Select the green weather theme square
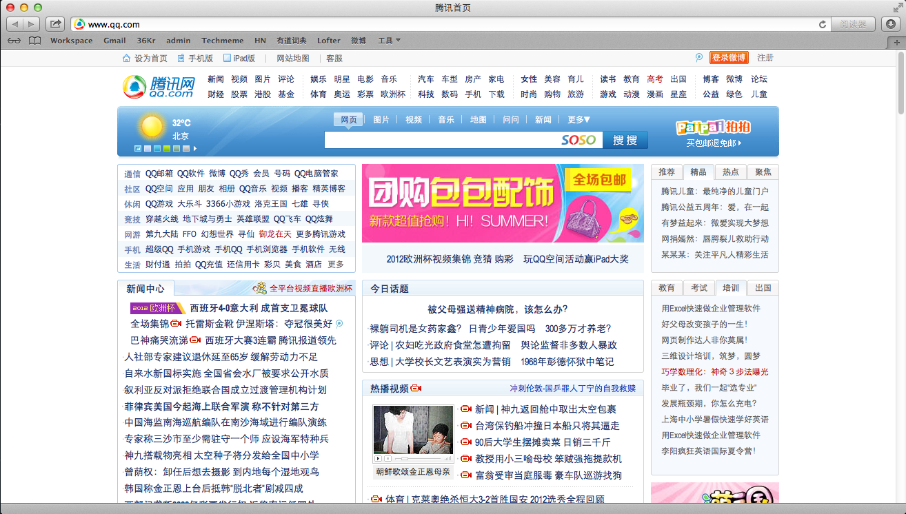 [x=167, y=148]
